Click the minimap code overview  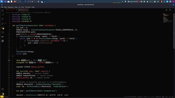[168, 18]
